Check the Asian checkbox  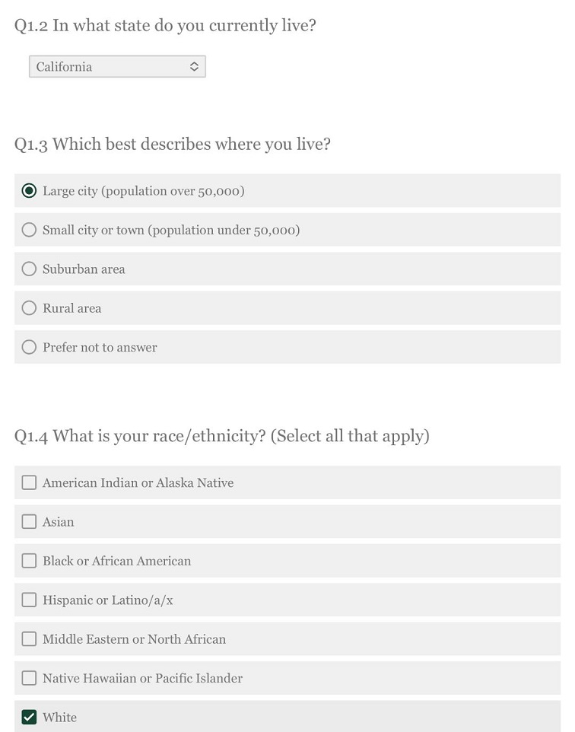tap(29, 521)
